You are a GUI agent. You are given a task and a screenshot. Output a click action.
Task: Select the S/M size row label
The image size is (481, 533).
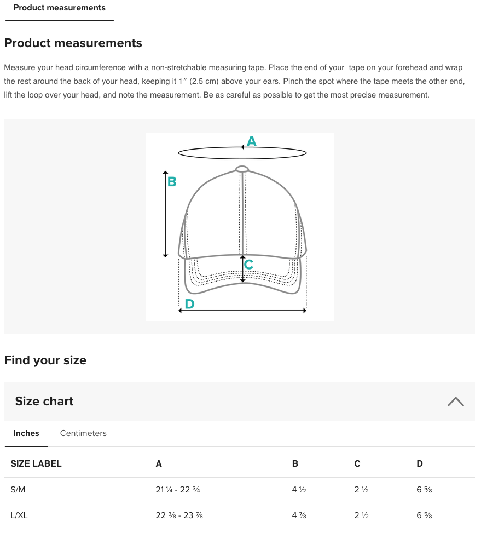tap(18, 490)
